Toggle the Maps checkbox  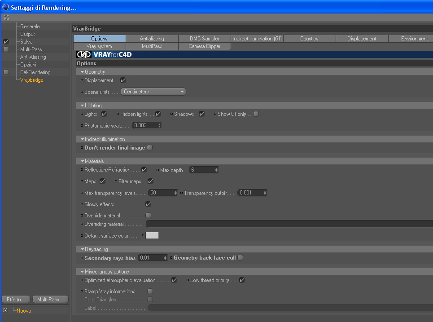[x=102, y=181]
